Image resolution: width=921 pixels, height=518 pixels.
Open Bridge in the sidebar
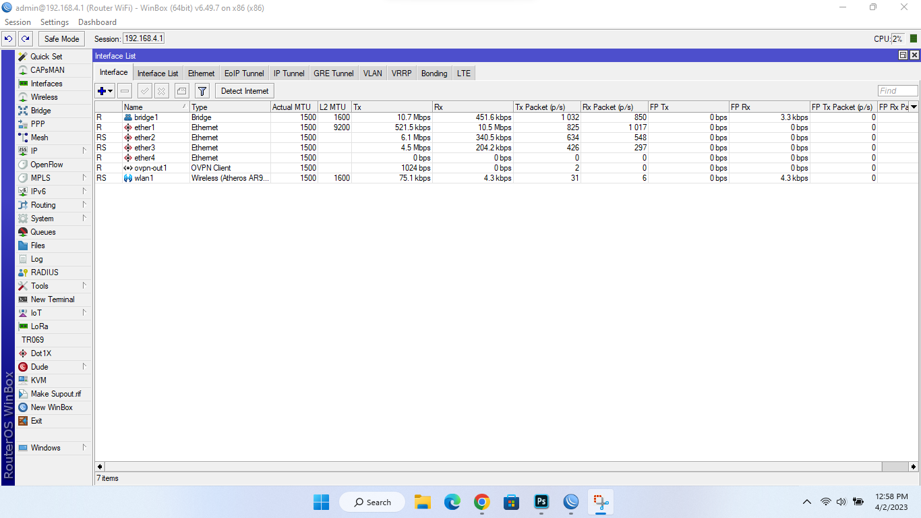click(54, 111)
